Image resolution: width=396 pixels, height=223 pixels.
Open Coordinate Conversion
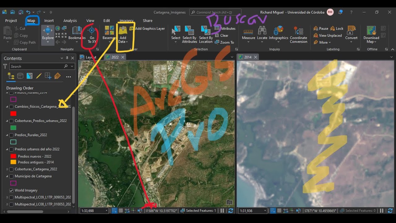click(298, 35)
